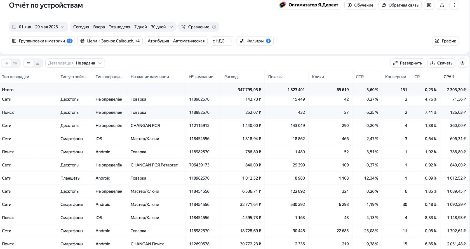
Task: Open table settings gear icon
Action: pos(462,63)
